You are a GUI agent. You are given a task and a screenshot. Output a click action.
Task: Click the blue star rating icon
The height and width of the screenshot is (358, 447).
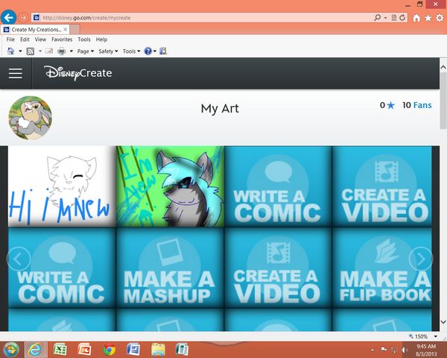click(391, 105)
